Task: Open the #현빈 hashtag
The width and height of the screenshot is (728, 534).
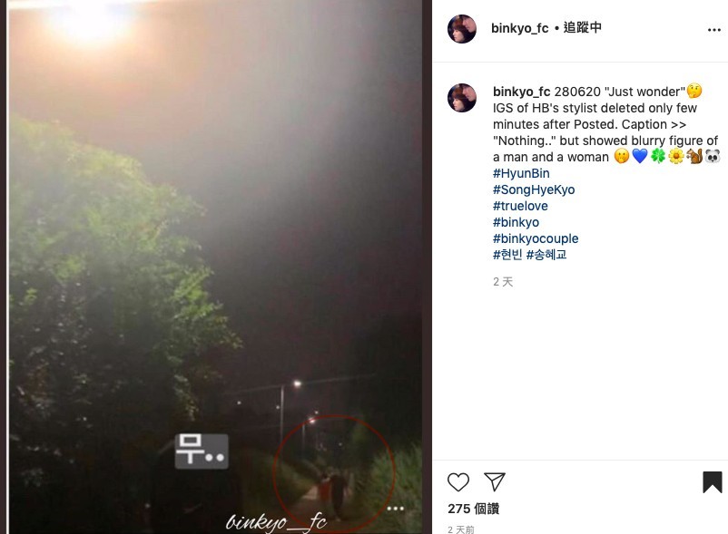Action: [x=507, y=255]
